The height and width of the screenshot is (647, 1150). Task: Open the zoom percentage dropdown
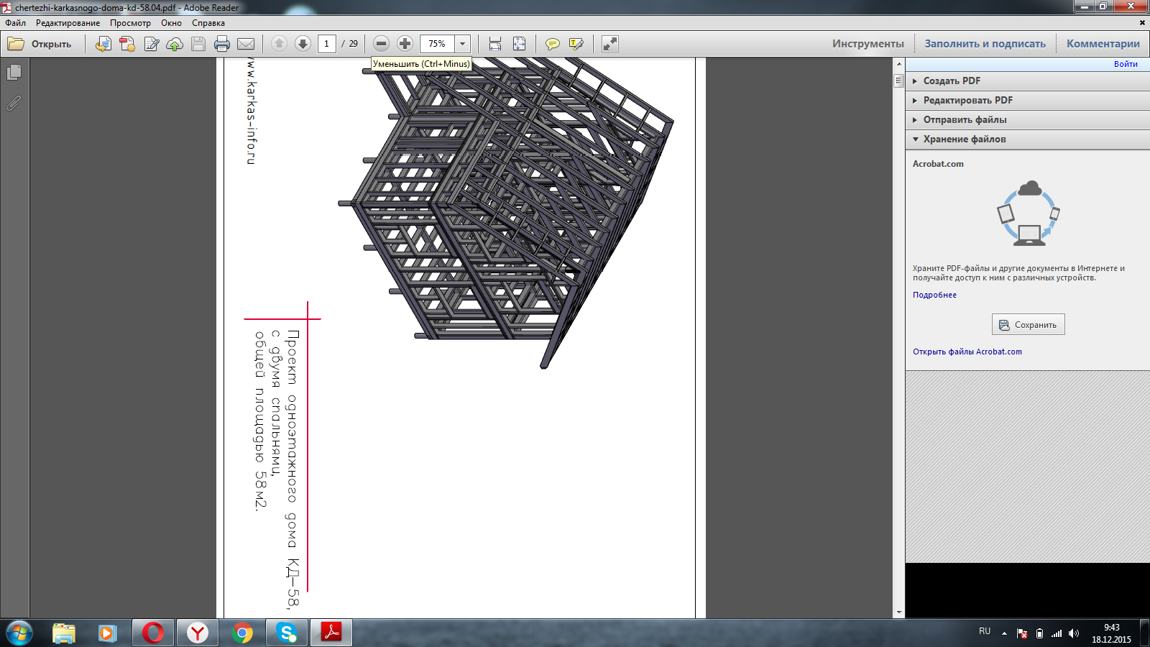(463, 44)
